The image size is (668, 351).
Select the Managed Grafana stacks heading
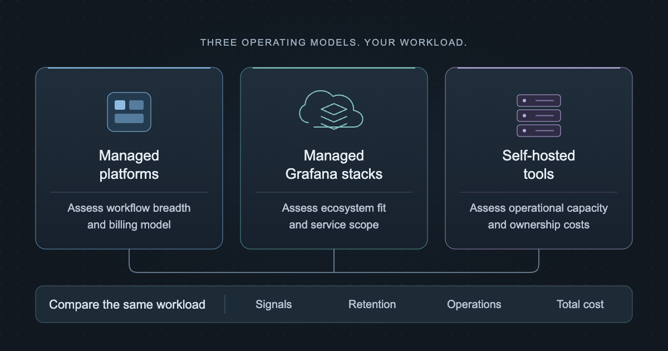[334, 164]
